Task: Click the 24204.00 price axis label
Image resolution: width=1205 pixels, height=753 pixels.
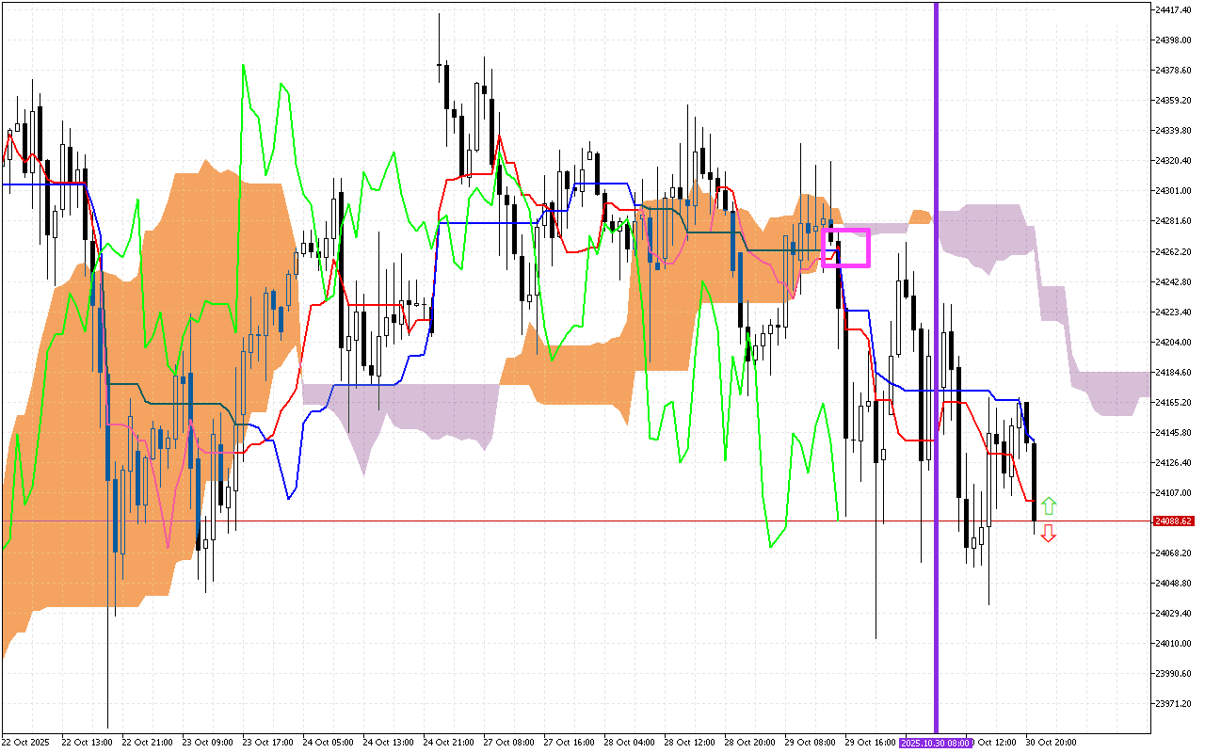Action: [x=1173, y=342]
